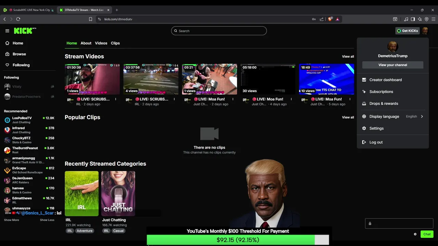Open the 05:18:00 stream video thumbnail

[x=268, y=79]
